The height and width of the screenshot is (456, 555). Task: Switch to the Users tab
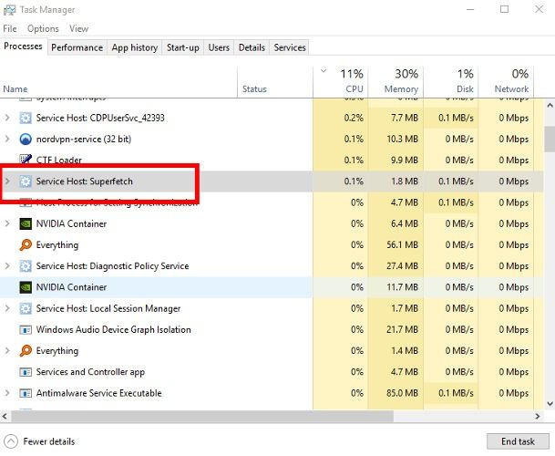219,47
